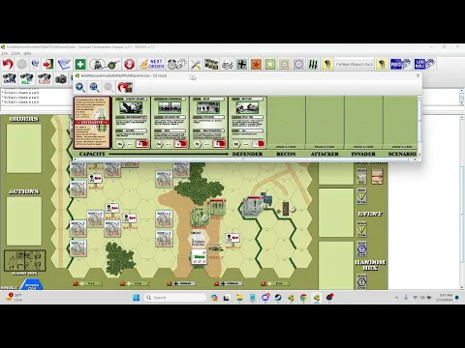Click the second magnifier zoom icon in US Hand
The image size is (465, 348).
94,87
